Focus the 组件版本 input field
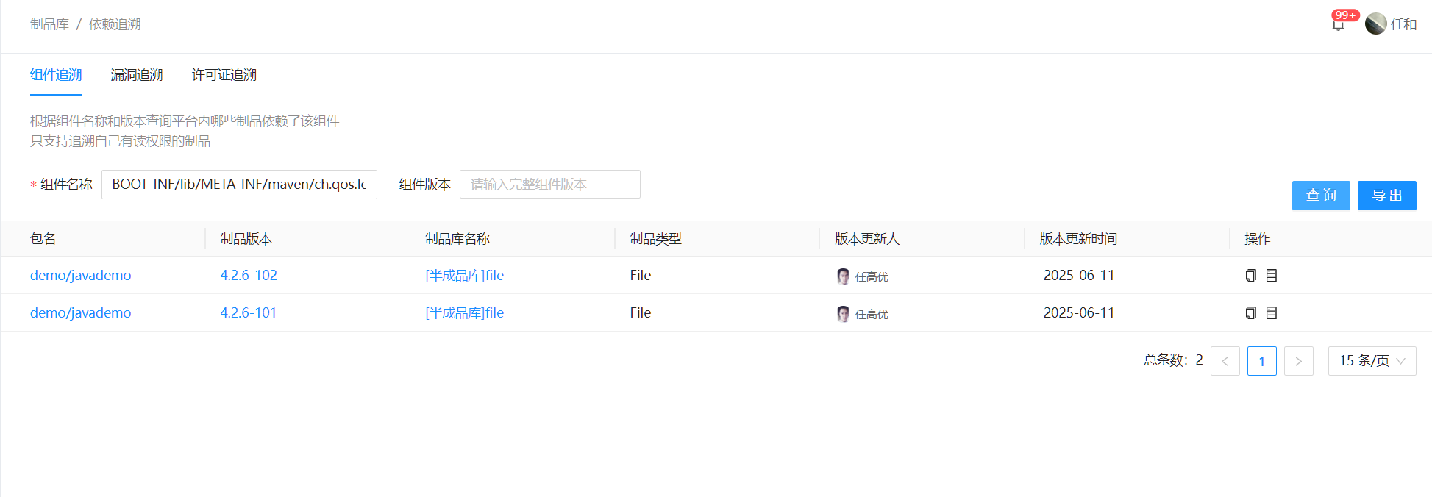Image resolution: width=1432 pixels, height=497 pixels. (x=549, y=185)
